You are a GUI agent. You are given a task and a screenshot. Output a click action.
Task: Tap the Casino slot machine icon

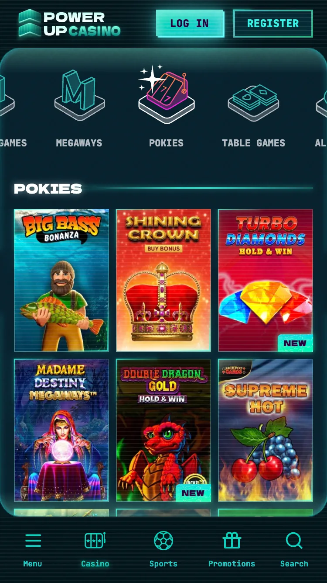coord(95,541)
